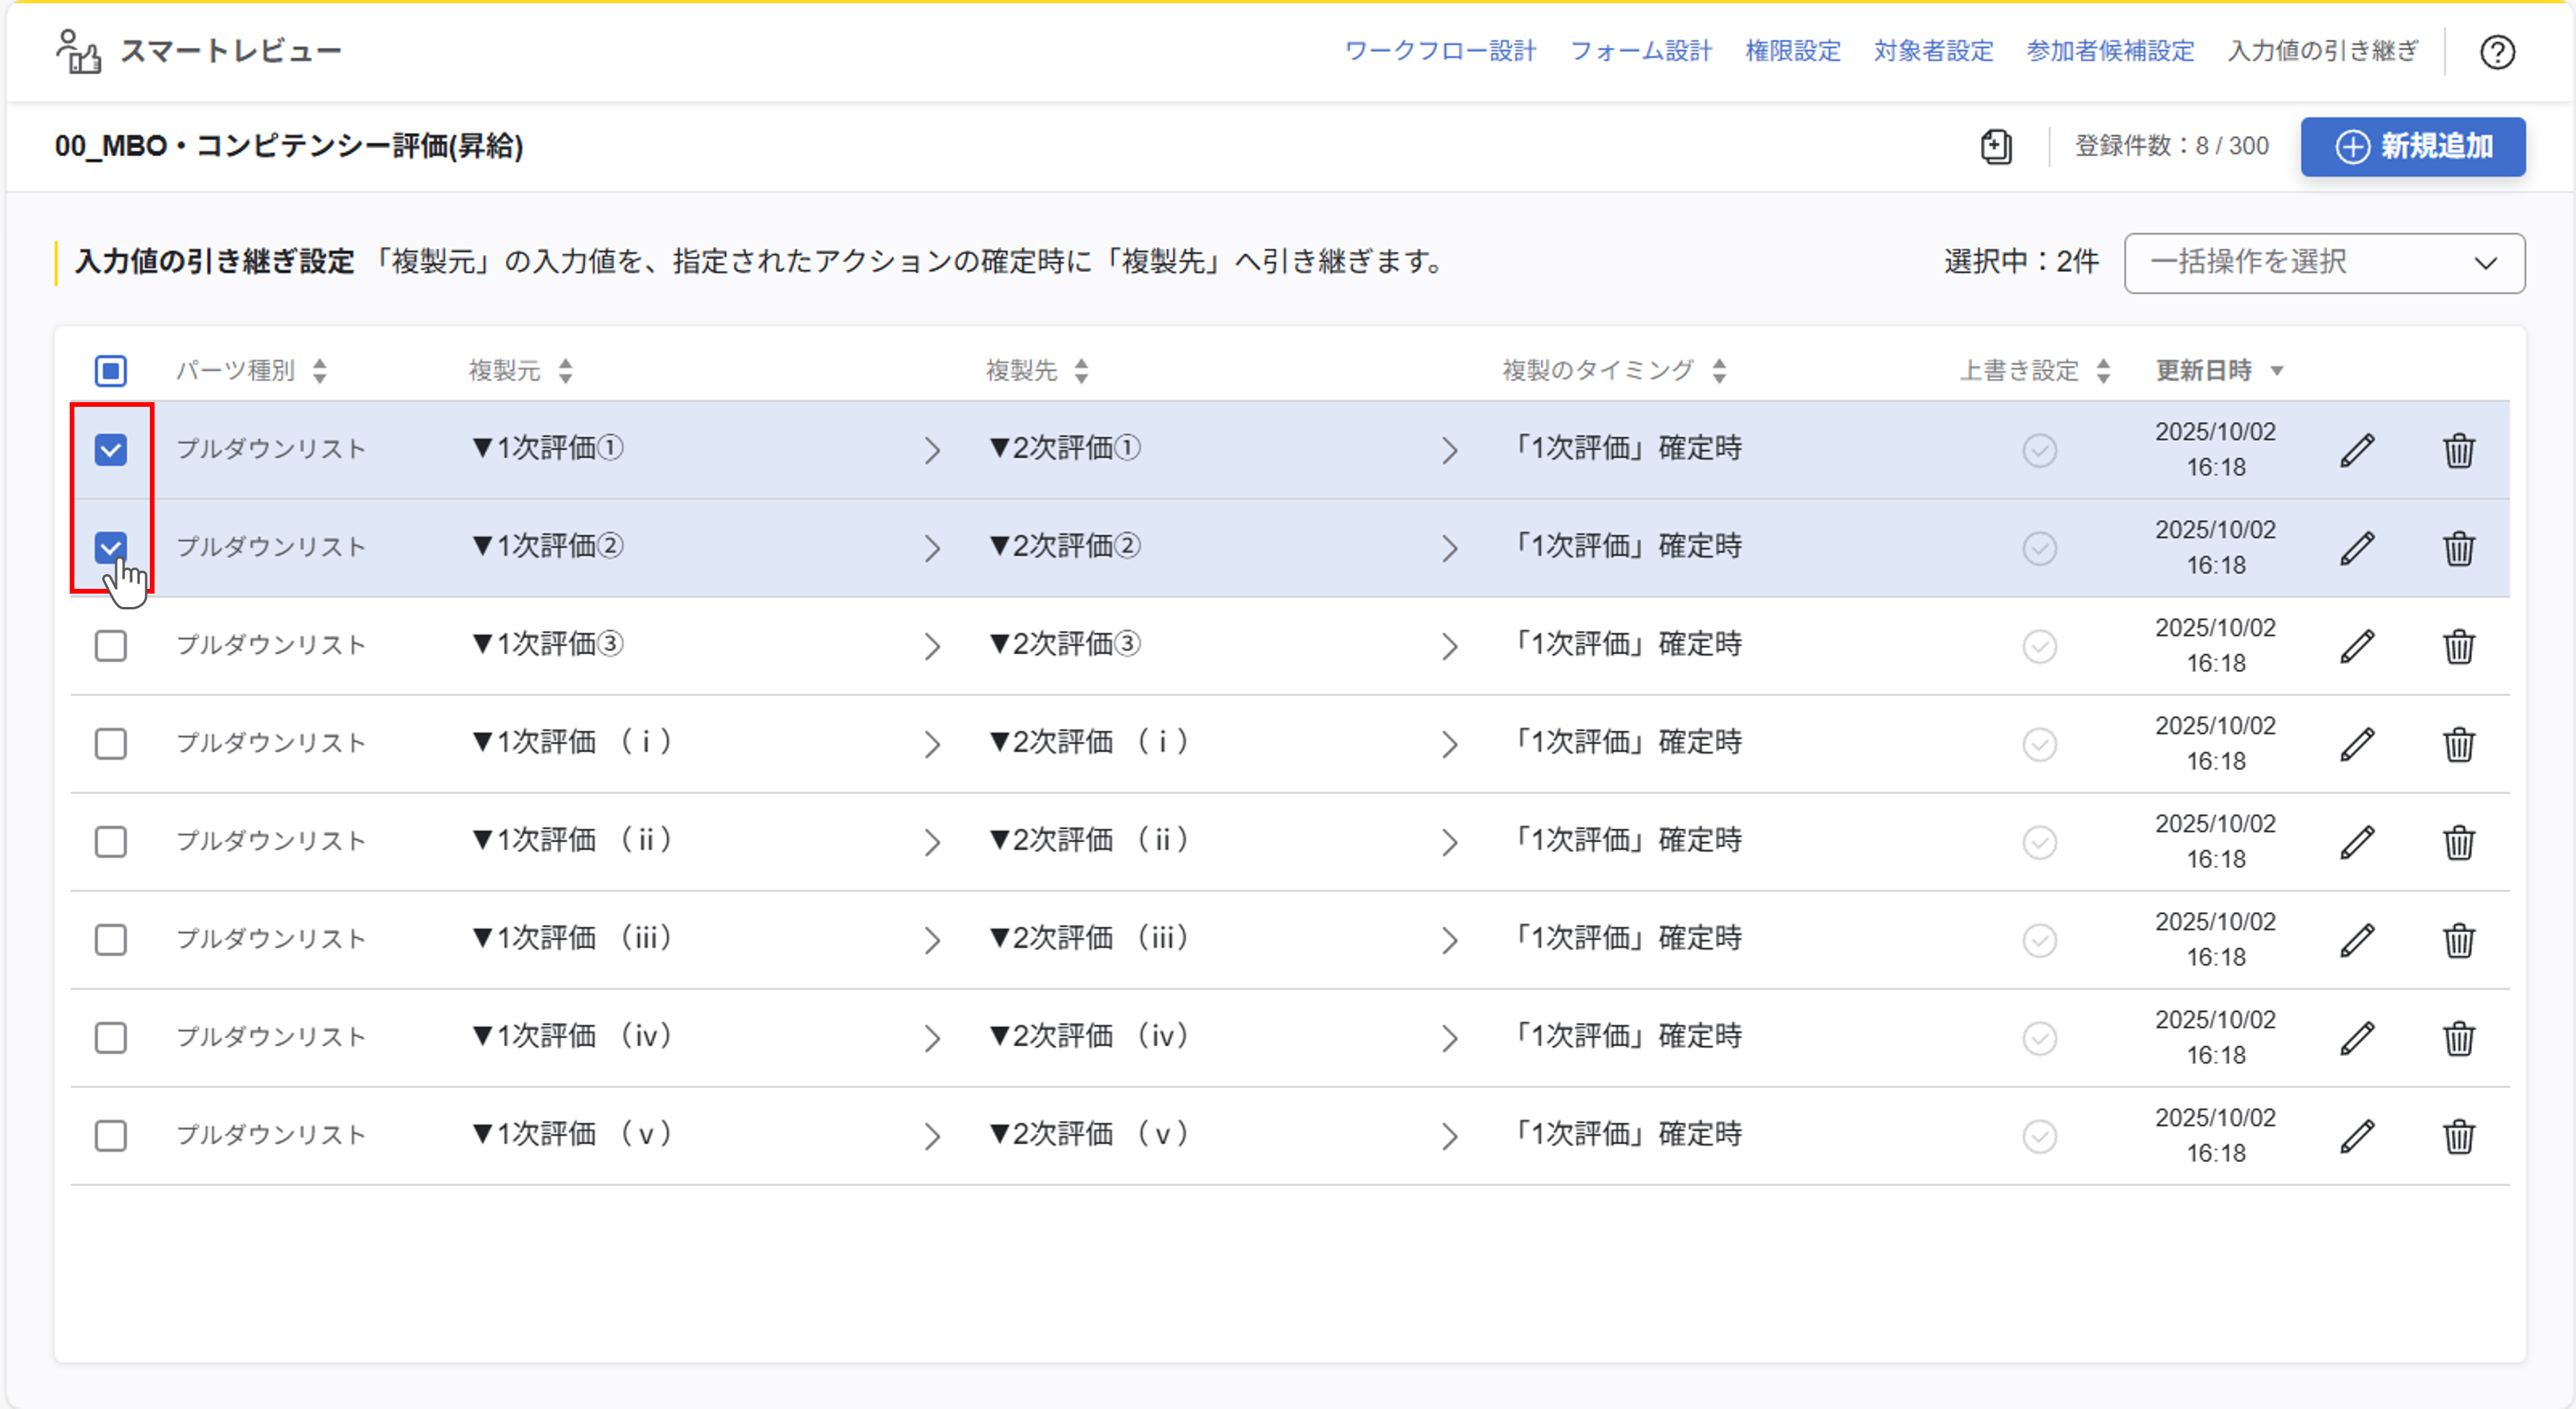Toggle the select-all header checkbox
The image size is (2576, 1409).
[x=111, y=371]
